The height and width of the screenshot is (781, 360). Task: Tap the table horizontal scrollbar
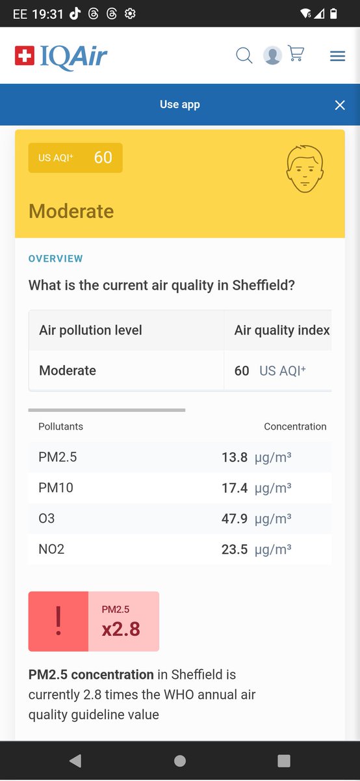point(107,410)
